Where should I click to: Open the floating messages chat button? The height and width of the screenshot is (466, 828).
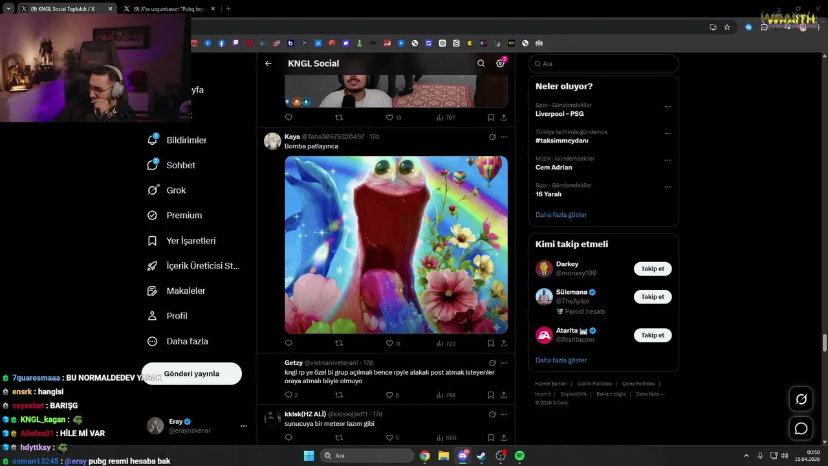pos(801,428)
